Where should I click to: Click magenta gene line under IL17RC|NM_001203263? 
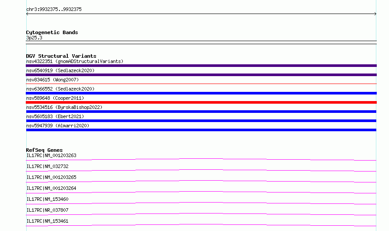[201, 159]
